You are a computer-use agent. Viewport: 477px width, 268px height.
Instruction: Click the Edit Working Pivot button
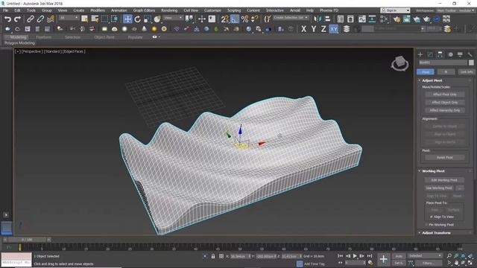tap(444, 180)
